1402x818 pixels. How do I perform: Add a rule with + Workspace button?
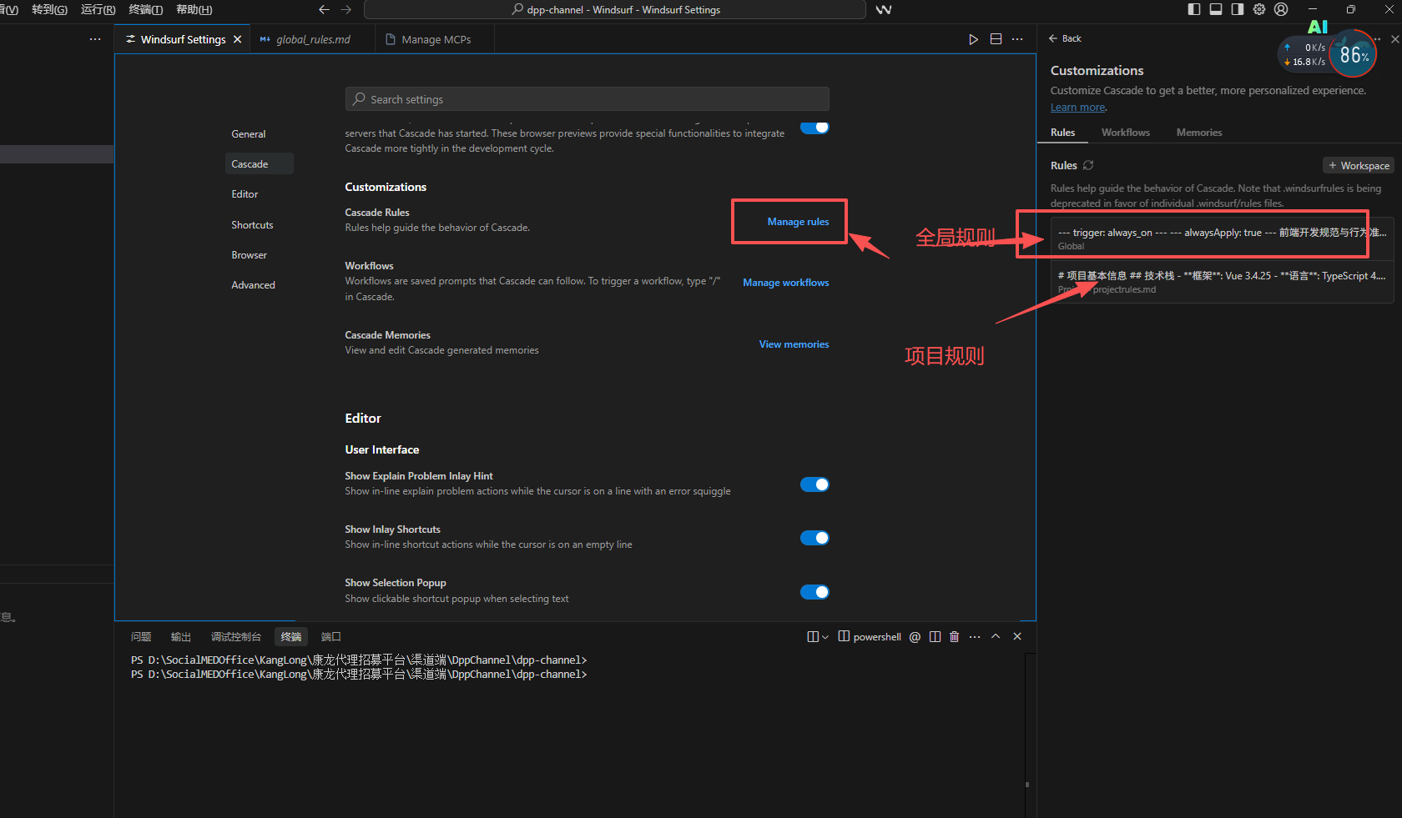1359,166
